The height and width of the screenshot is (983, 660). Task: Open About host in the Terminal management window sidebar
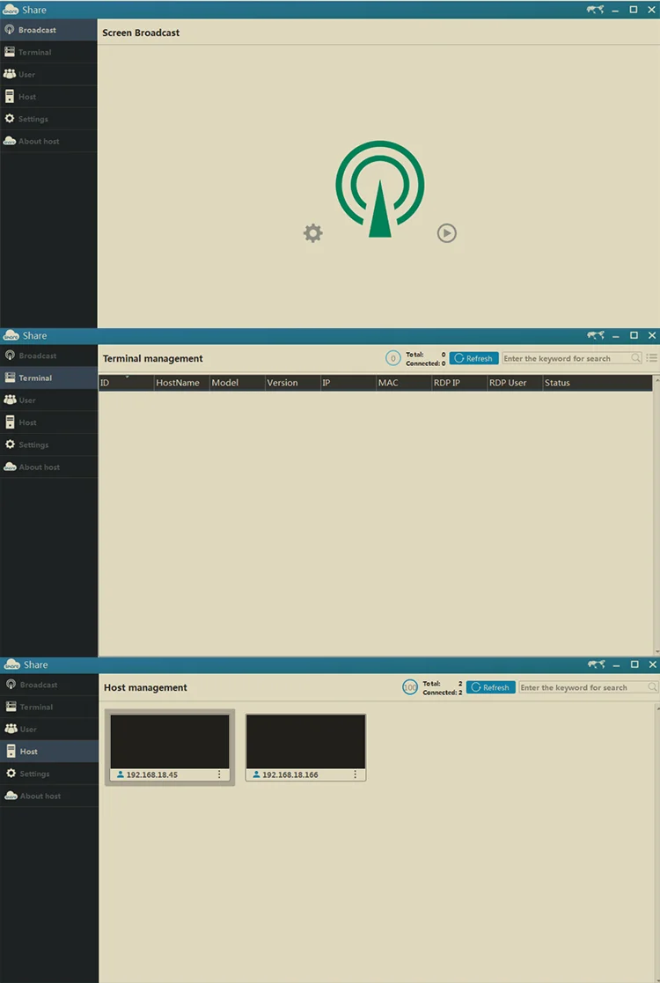pos(48,467)
